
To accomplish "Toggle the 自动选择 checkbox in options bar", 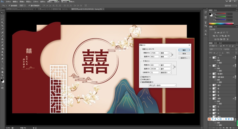I will [10, 6].
